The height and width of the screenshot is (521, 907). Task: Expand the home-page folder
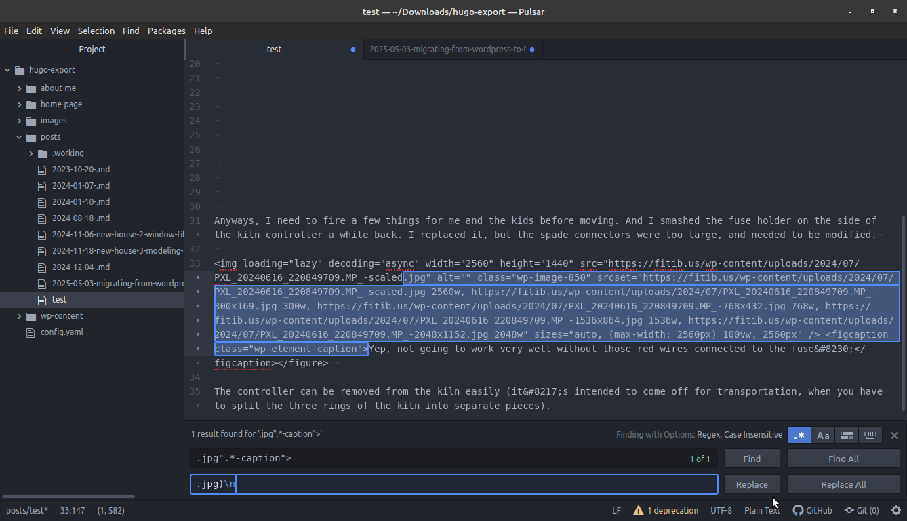[x=20, y=104]
